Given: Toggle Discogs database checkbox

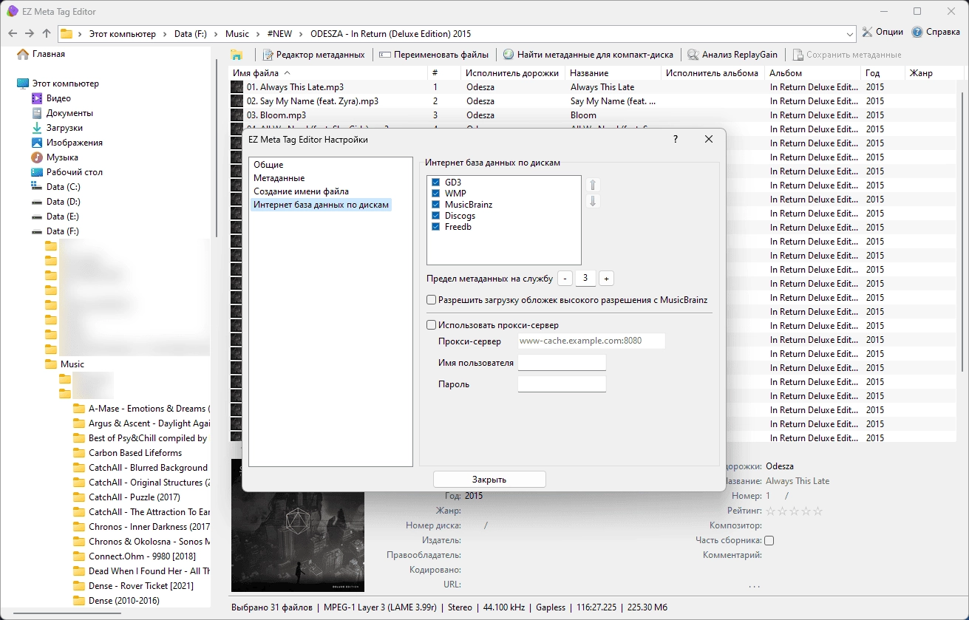Looking at the screenshot, I should [x=436, y=216].
